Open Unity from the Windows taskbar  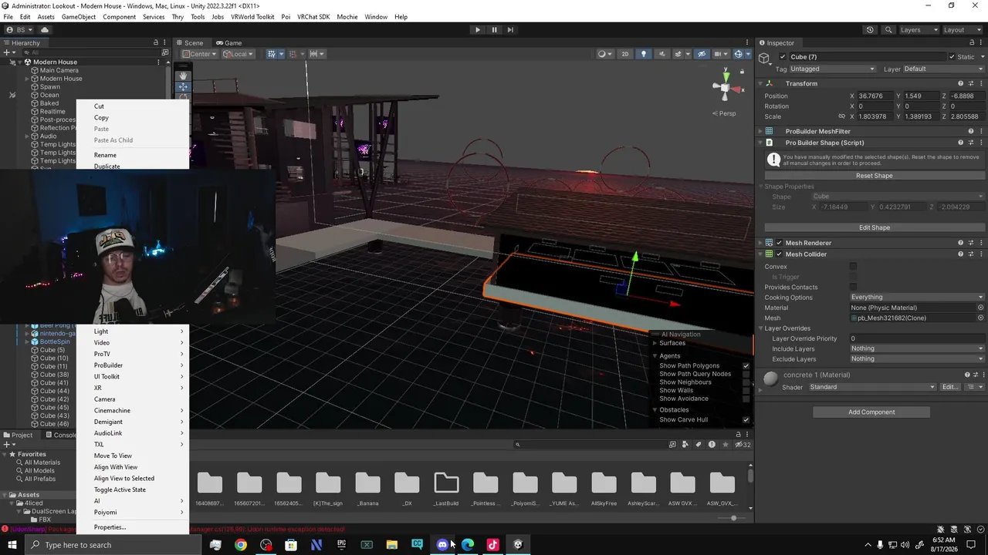click(x=518, y=545)
